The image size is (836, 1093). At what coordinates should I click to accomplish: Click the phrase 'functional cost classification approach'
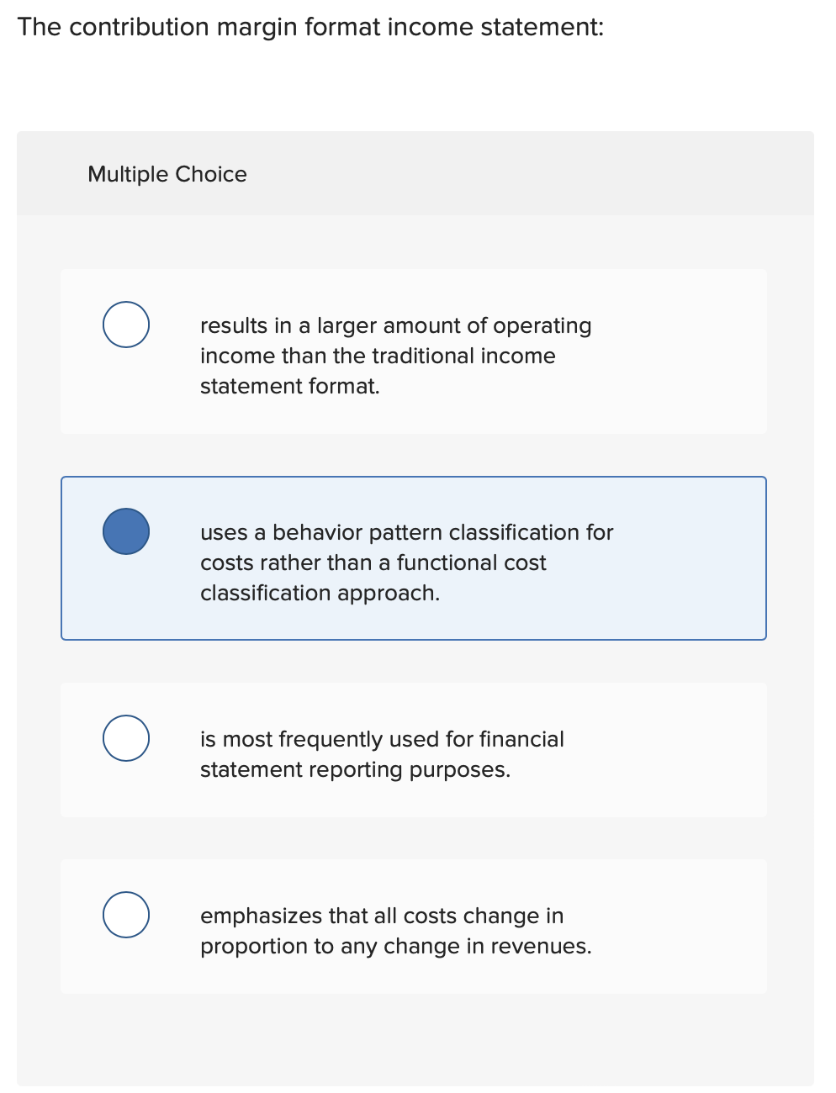(395, 578)
